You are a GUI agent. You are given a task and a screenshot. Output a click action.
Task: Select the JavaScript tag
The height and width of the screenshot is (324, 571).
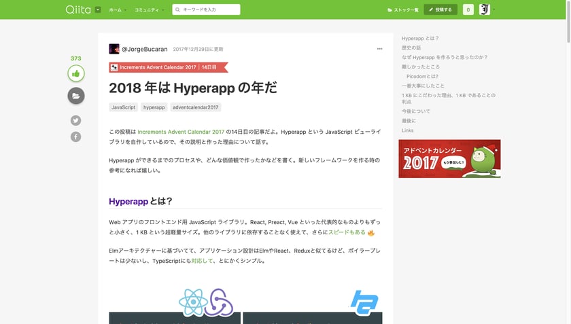(x=123, y=107)
